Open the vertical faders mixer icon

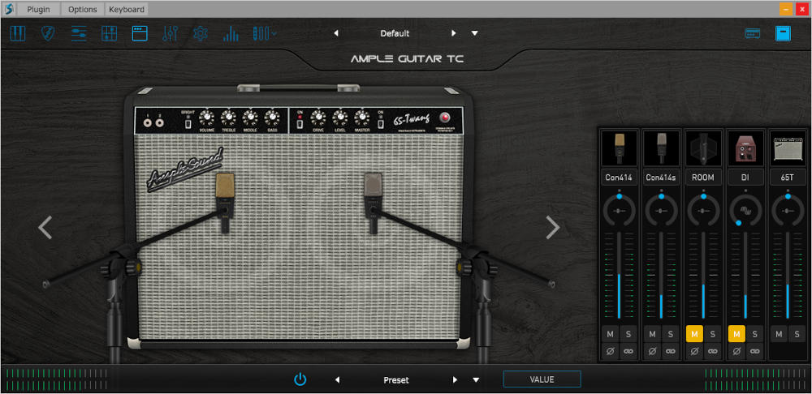point(171,33)
